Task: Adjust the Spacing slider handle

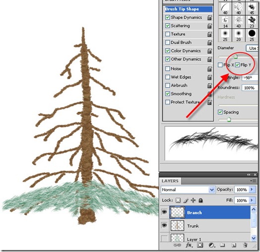Action: [229, 119]
